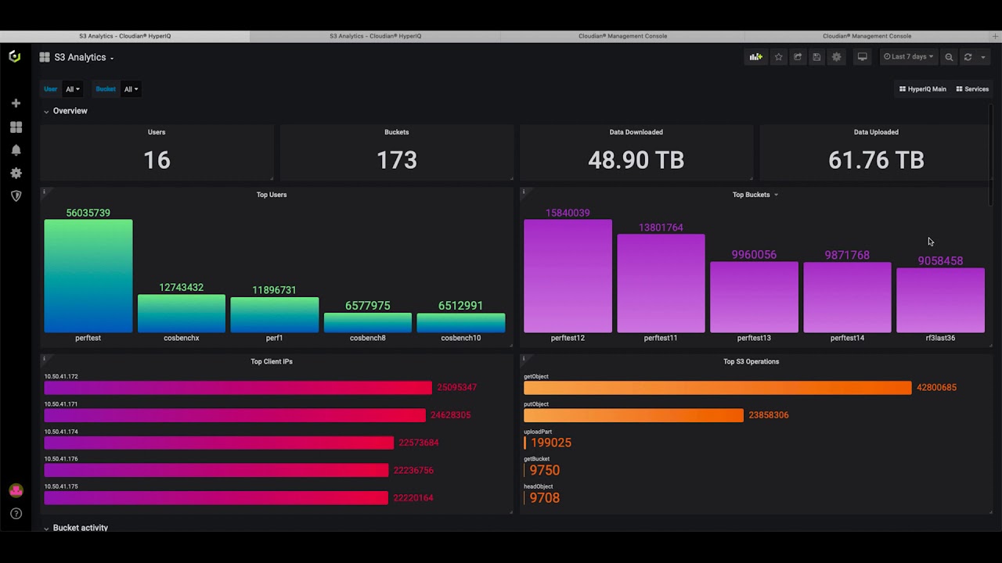Open the Help question mark icon
The height and width of the screenshot is (563, 1002).
[x=16, y=514]
